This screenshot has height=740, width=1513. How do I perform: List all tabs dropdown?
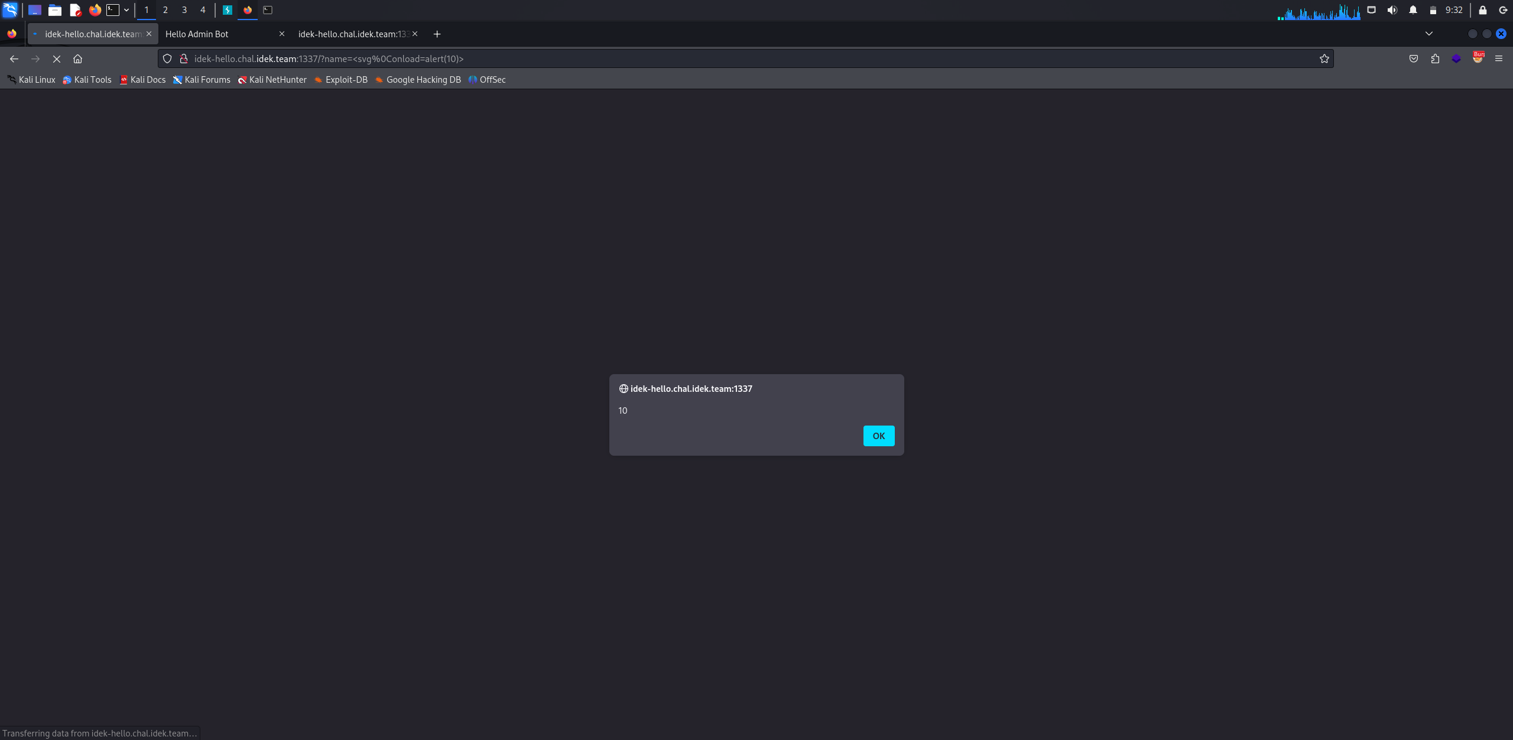click(1429, 34)
